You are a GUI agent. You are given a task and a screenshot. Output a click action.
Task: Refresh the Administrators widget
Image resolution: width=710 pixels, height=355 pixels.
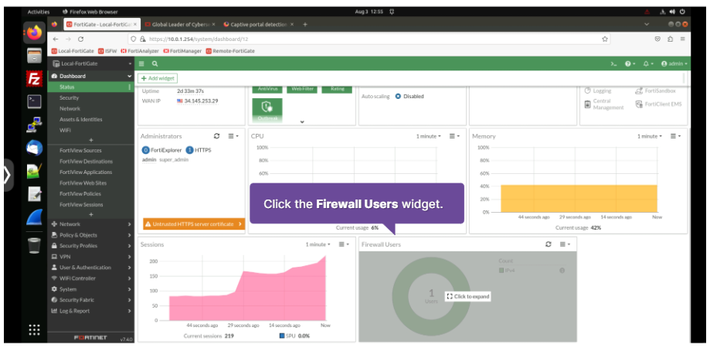217,136
